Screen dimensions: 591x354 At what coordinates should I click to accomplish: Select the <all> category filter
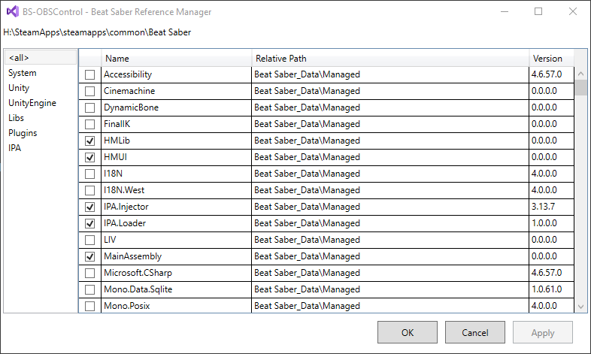tap(41, 58)
